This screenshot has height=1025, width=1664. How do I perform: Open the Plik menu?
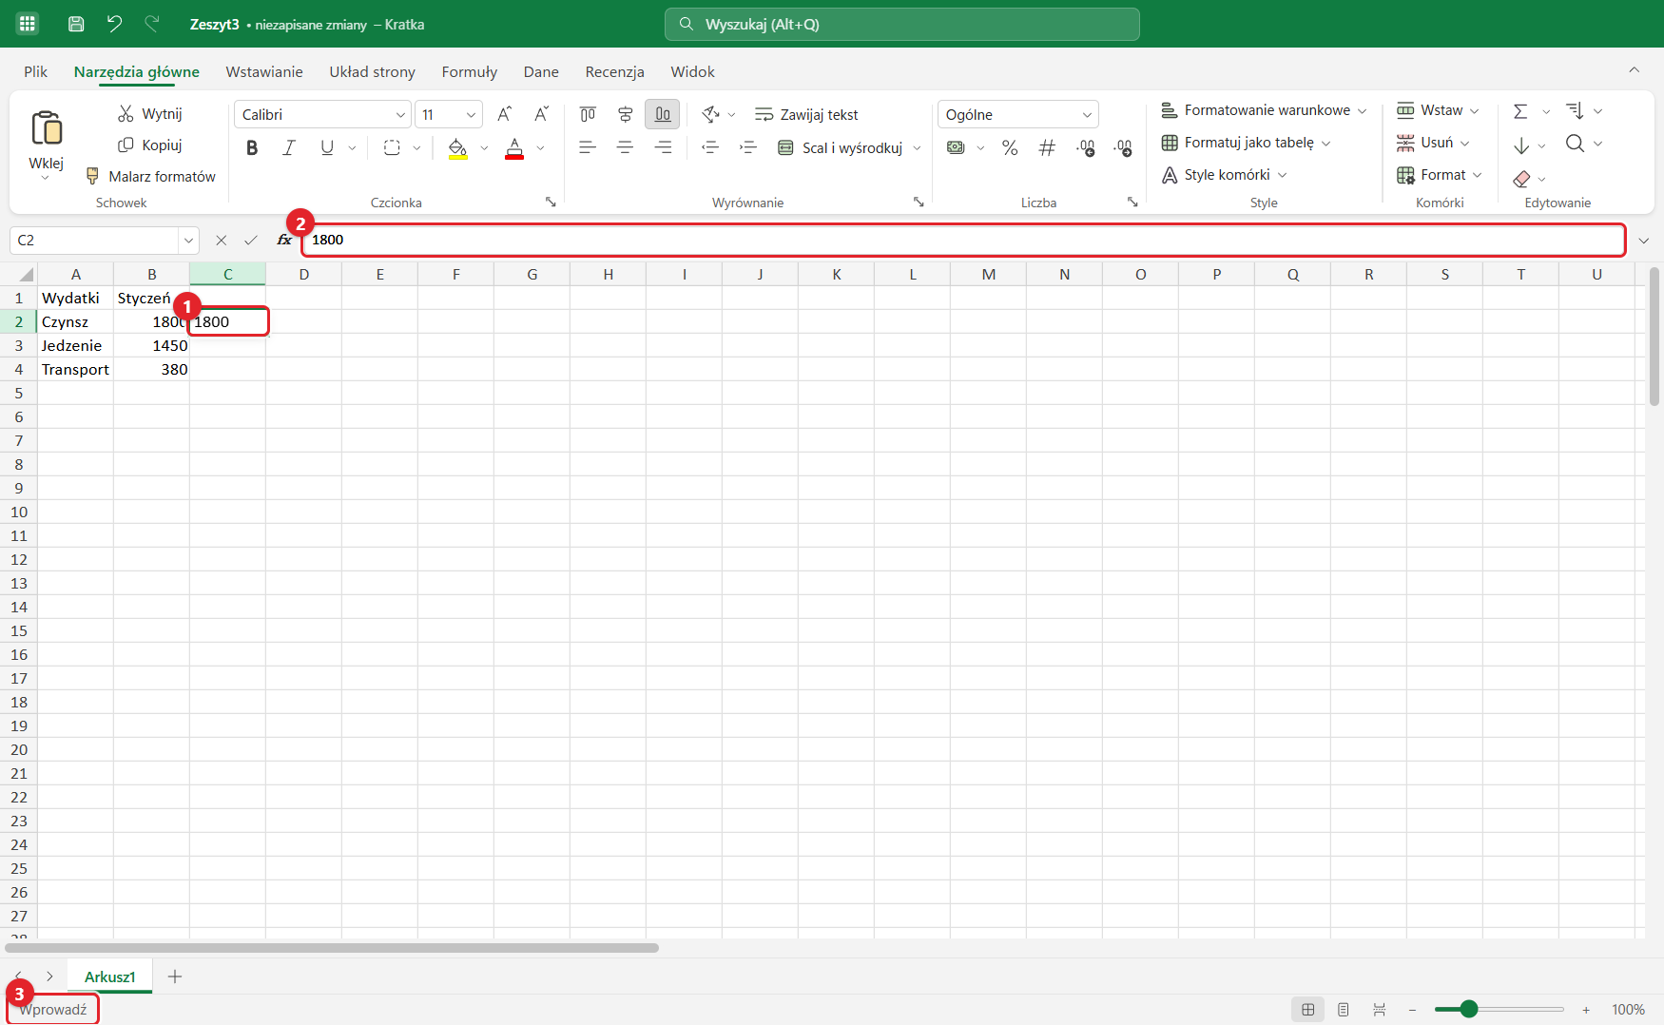36,72
